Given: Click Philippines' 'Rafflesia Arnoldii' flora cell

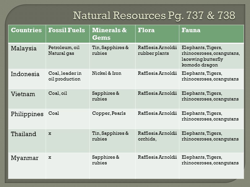Looking at the screenshot, I should (x=157, y=119).
